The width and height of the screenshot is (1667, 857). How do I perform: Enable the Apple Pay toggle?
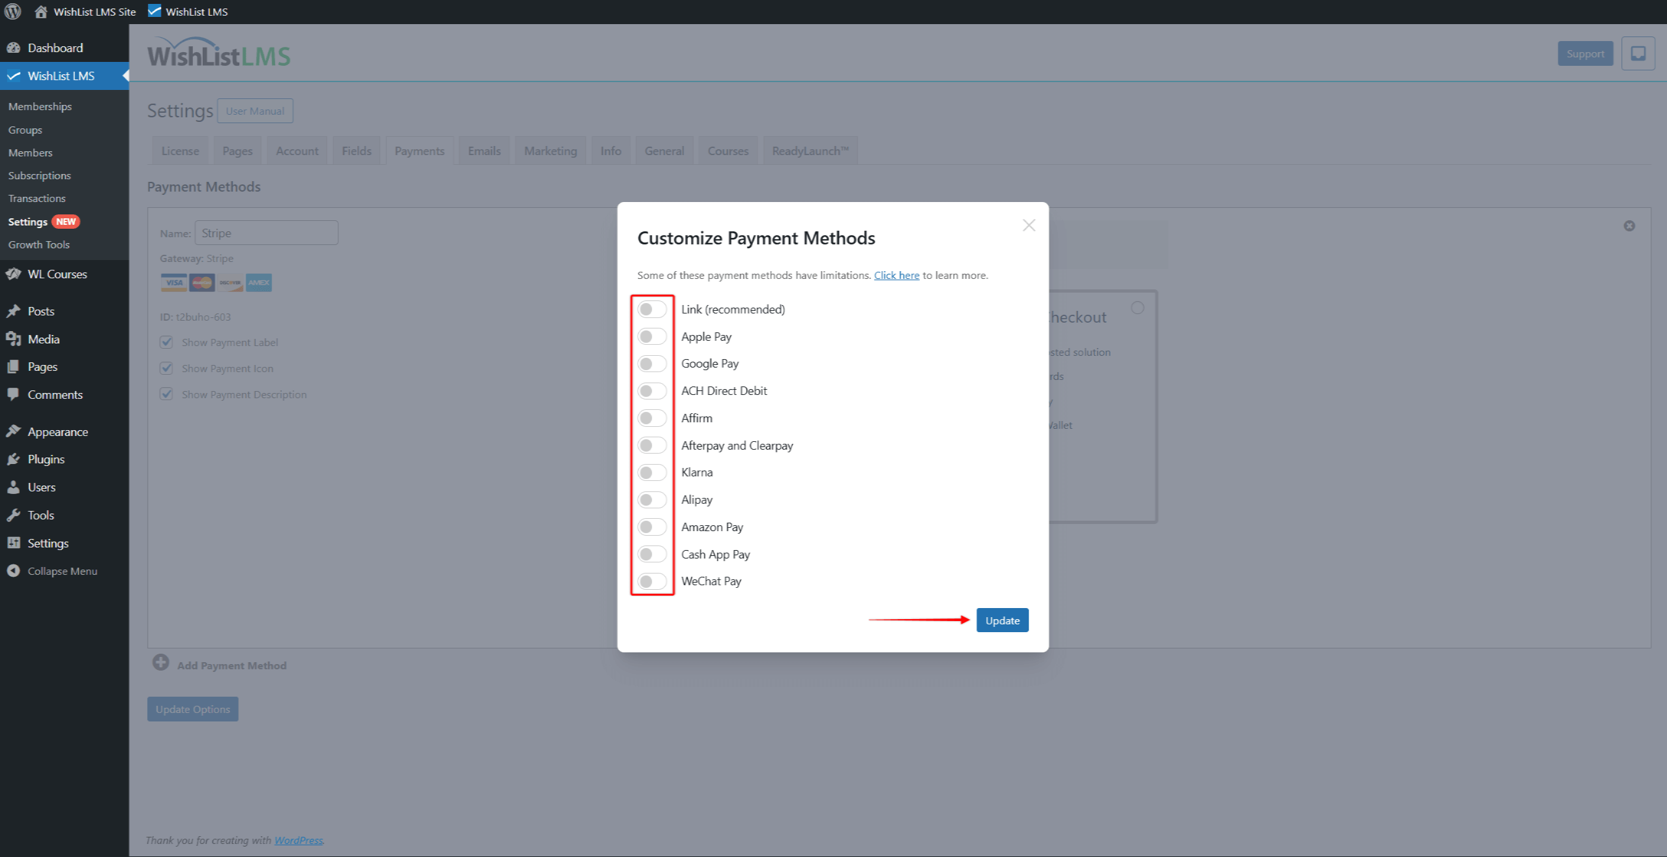(651, 336)
